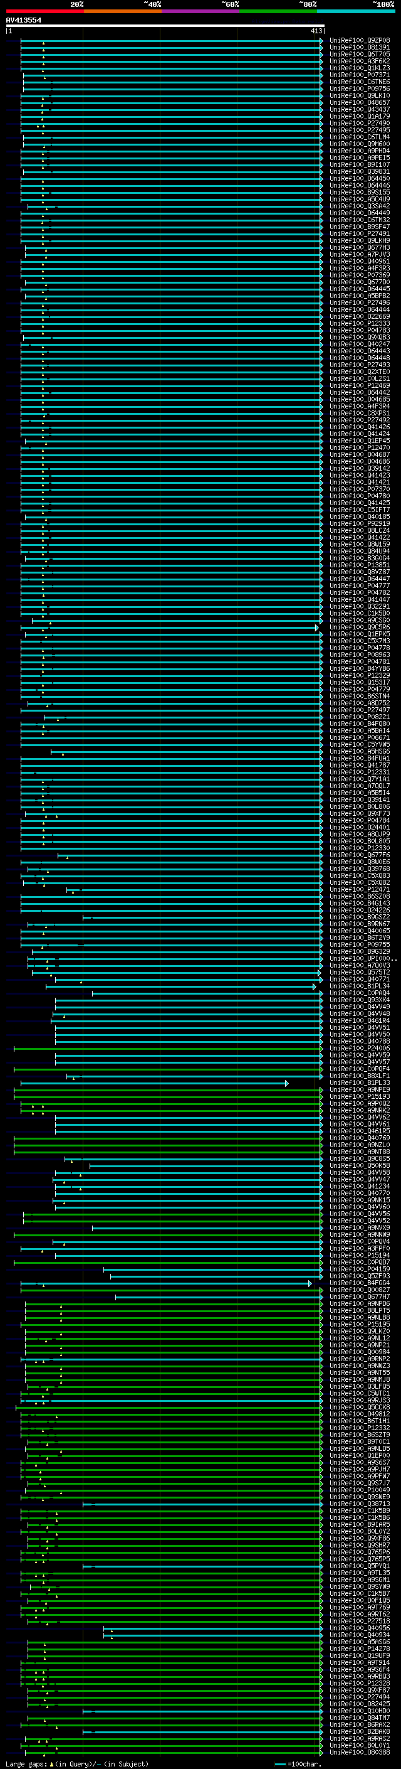Select the UniRef100_Q9M600 label
This screenshot has height=1769, width=401.
359,144
